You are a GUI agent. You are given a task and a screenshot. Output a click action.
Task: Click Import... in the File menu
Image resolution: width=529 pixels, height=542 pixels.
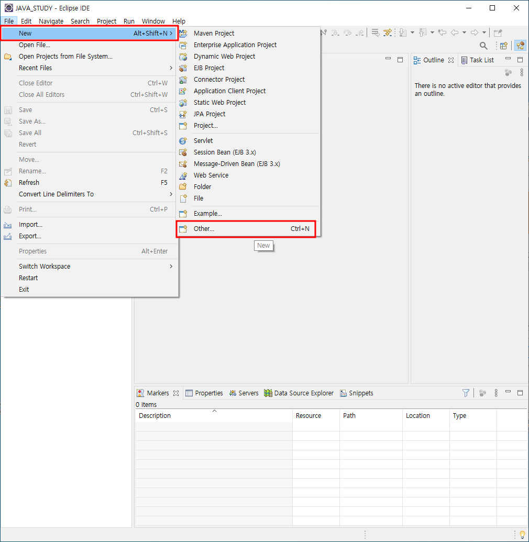tap(90, 225)
